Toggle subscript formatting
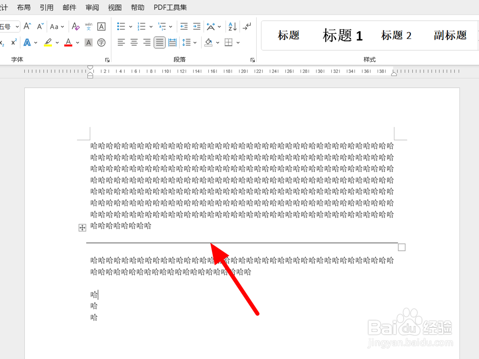Image resolution: width=479 pixels, height=359 pixels. [2, 42]
